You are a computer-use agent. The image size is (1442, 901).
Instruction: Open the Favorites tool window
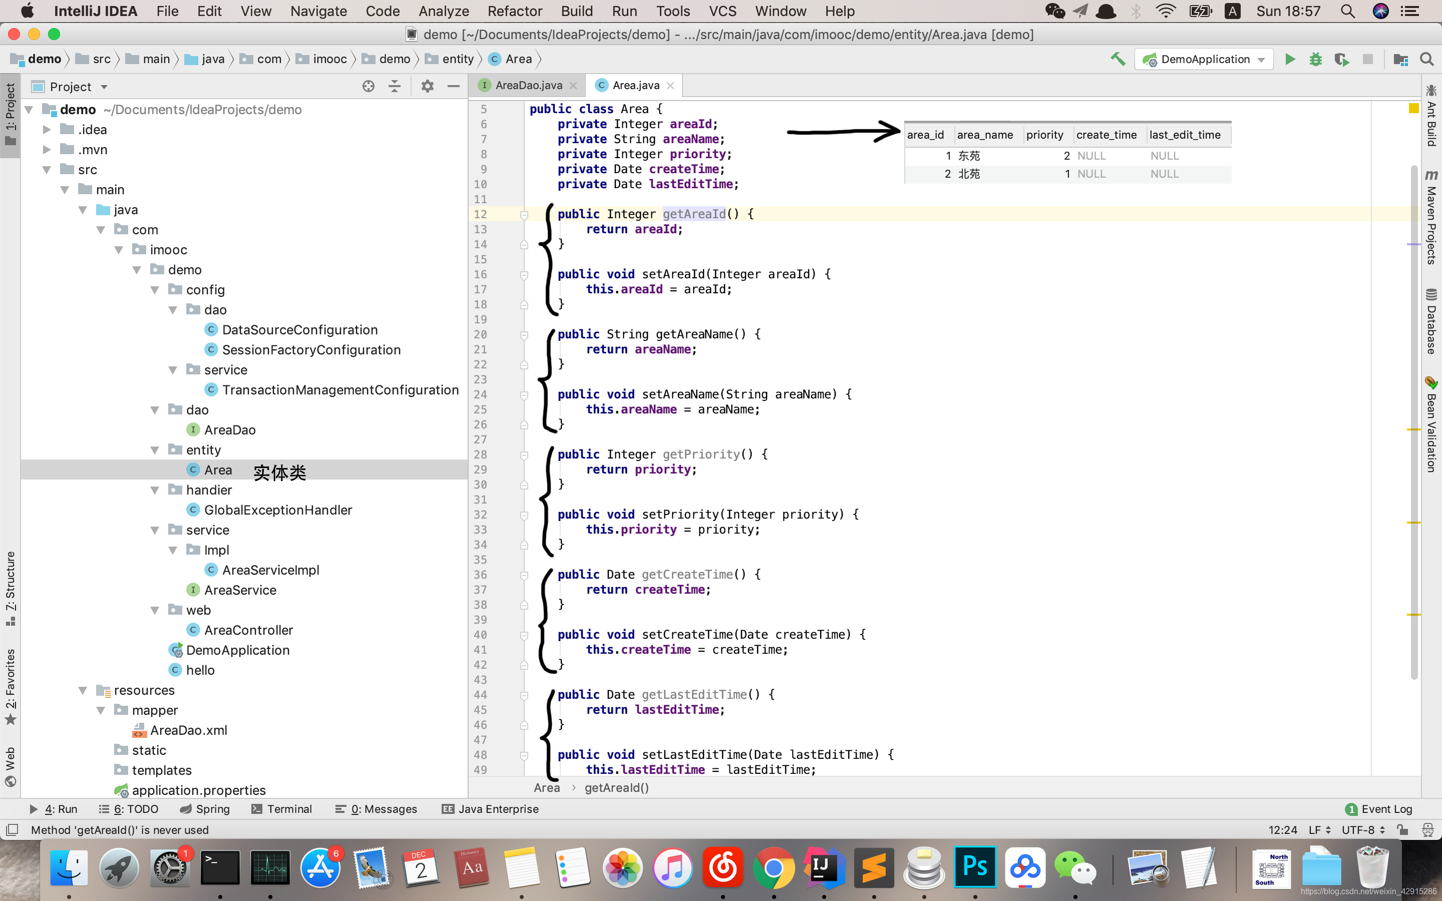pos(10,686)
